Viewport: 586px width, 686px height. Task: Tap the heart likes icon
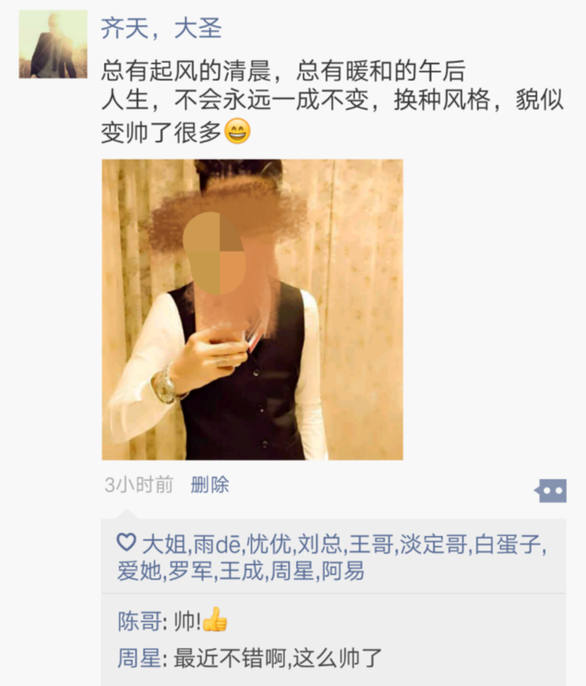[x=126, y=542]
